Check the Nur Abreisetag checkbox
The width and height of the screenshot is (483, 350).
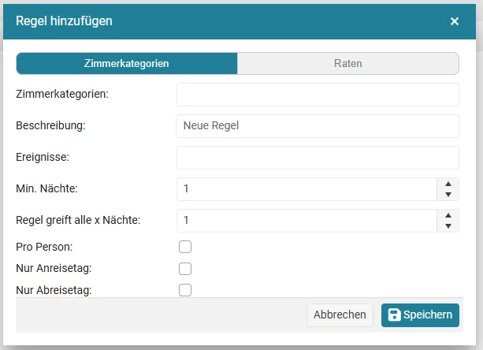click(x=185, y=290)
